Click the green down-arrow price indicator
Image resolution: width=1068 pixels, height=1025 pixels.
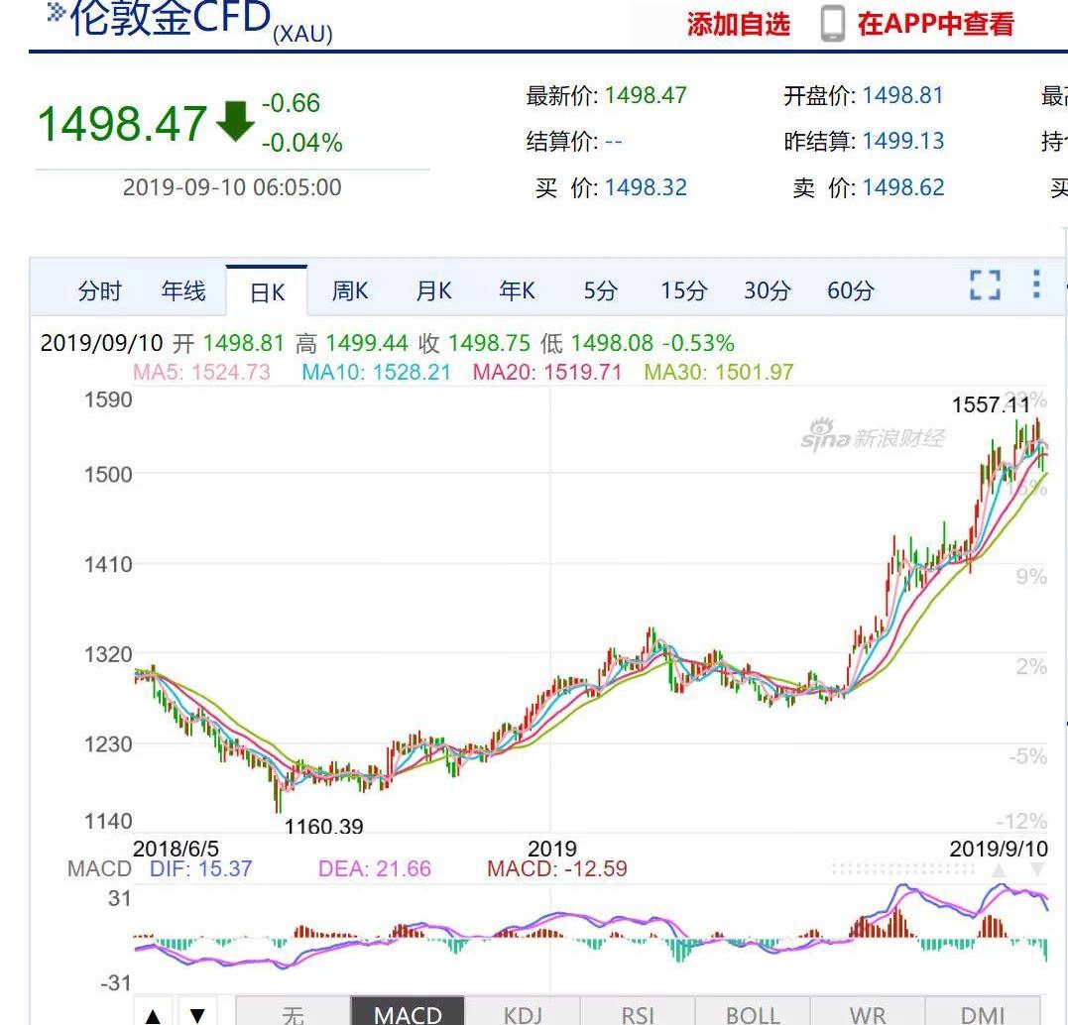coord(235,121)
